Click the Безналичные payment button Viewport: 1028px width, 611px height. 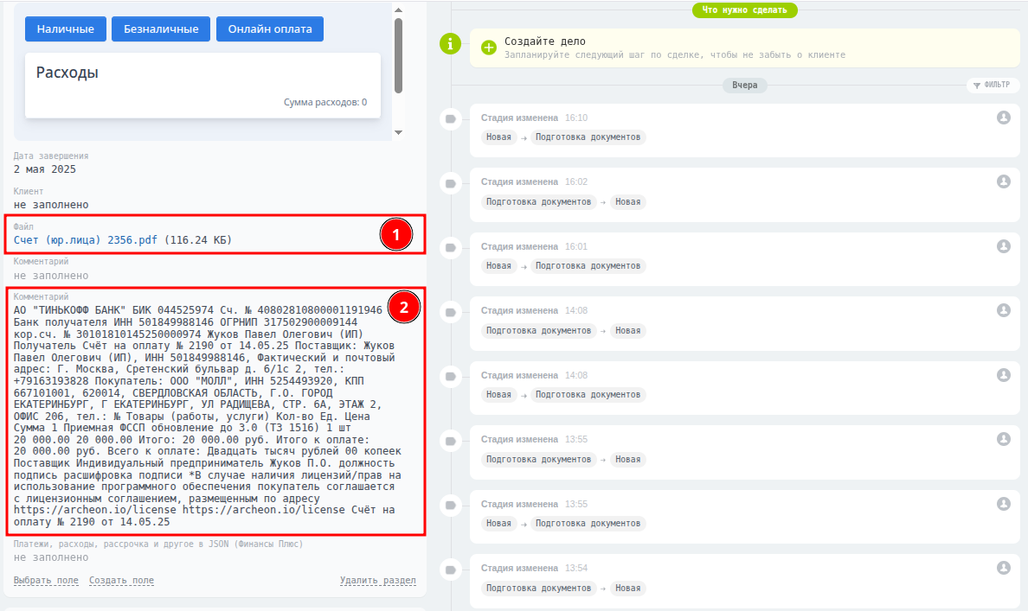161,29
